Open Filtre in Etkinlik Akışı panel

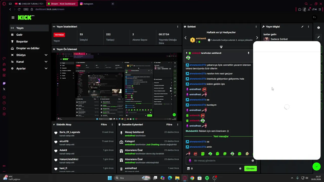point(104,125)
